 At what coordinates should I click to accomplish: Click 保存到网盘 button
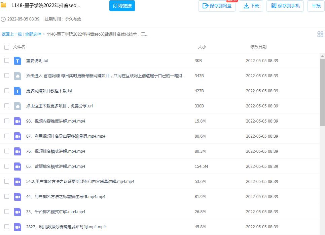pos(217,6)
